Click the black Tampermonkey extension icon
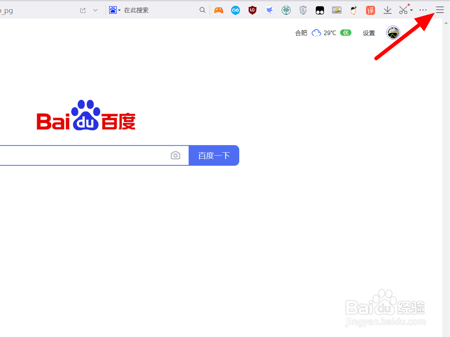 point(319,10)
